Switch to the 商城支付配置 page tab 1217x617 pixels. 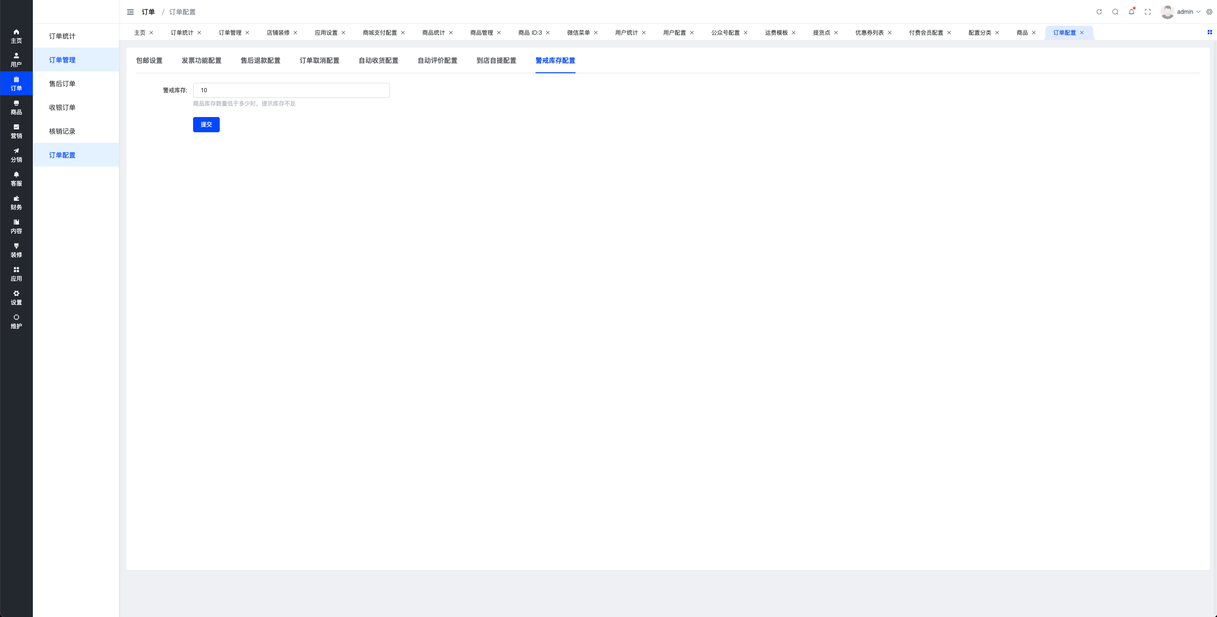pyautogui.click(x=380, y=32)
